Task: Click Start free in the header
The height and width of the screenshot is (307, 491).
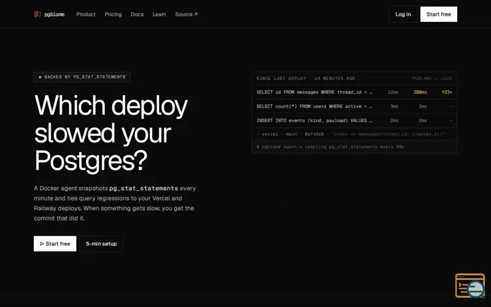Action: coord(438,14)
